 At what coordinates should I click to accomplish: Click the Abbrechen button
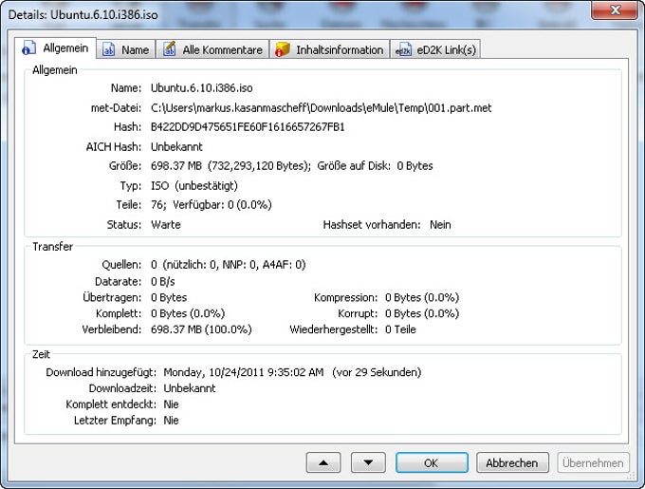[x=512, y=462]
